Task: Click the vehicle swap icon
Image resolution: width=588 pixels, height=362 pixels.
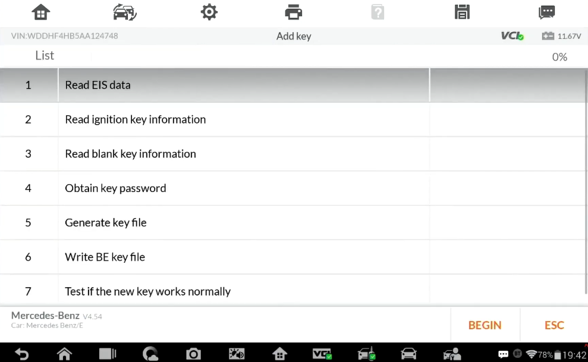Action: 124,12
